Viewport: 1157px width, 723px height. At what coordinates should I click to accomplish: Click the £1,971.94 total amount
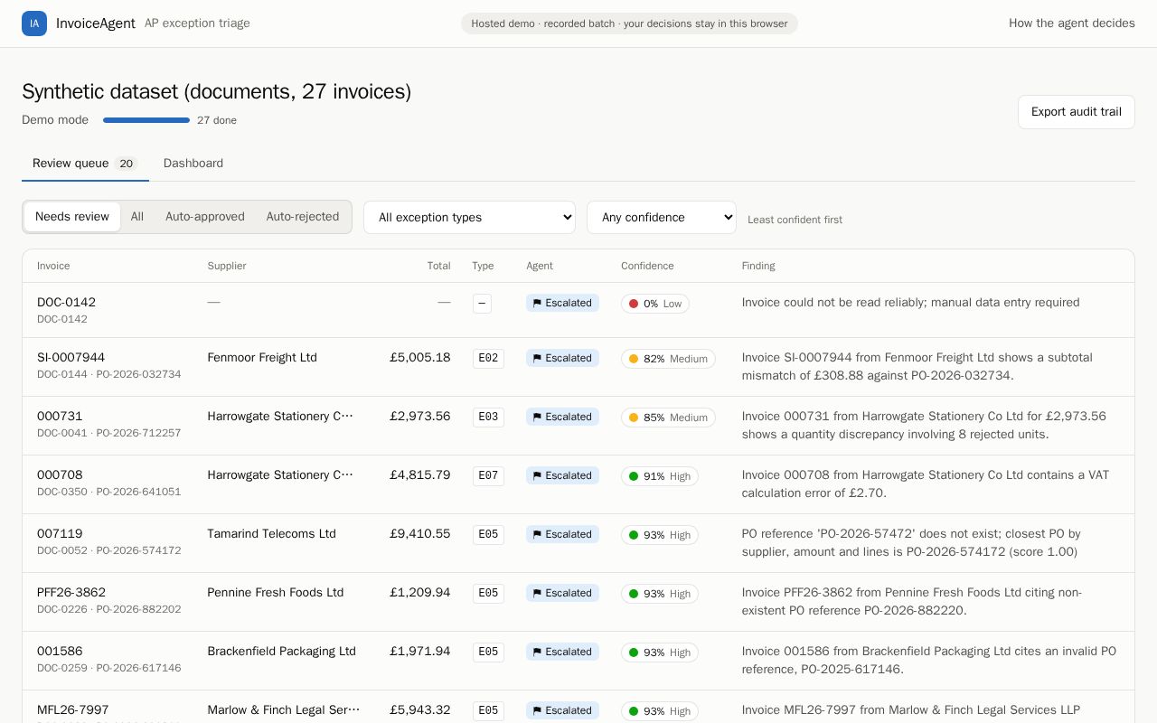coord(420,652)
